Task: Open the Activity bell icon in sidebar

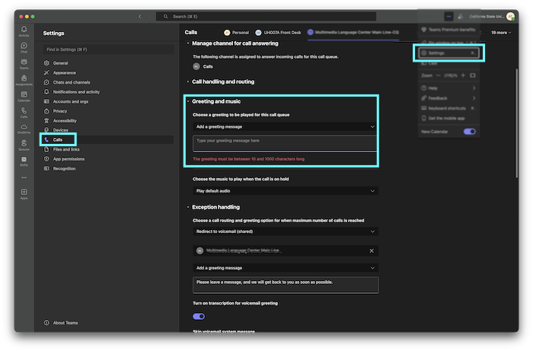Action: click(24, 30)
